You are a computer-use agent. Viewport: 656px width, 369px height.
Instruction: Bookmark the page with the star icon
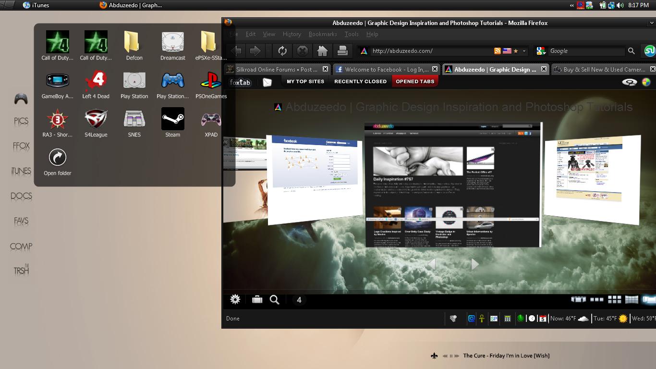pos(516,51)
